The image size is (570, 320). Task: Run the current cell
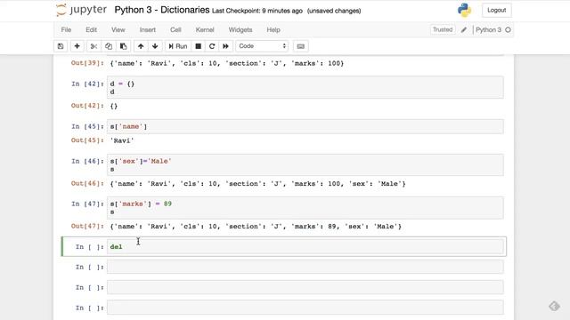(178, 46)
